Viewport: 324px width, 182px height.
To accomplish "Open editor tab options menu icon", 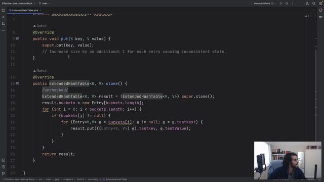I will [314, 10].
